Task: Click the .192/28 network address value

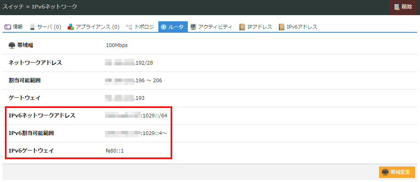Action: click(x=144, y=63)
